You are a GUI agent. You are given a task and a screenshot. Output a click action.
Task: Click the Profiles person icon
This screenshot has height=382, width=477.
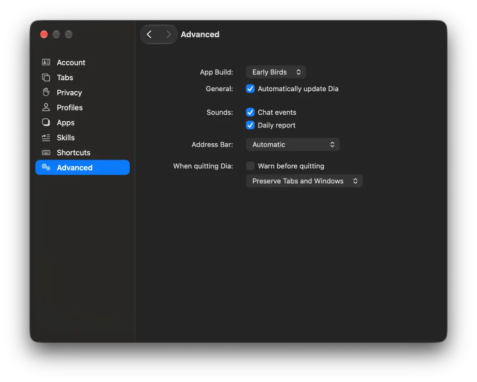click(46, 107)
